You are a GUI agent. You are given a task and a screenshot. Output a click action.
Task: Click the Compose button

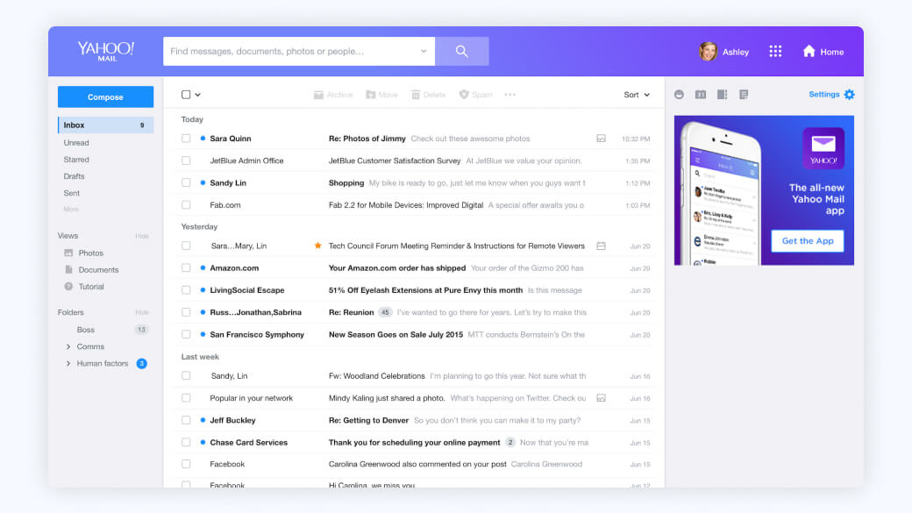(x=106, y=97)
